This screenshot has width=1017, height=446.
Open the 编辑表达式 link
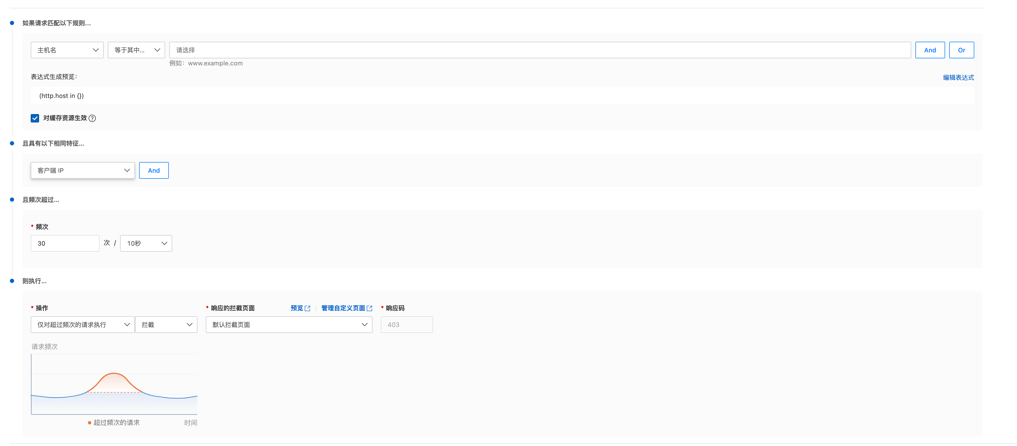pyautogui.click(x=958, y=77)
